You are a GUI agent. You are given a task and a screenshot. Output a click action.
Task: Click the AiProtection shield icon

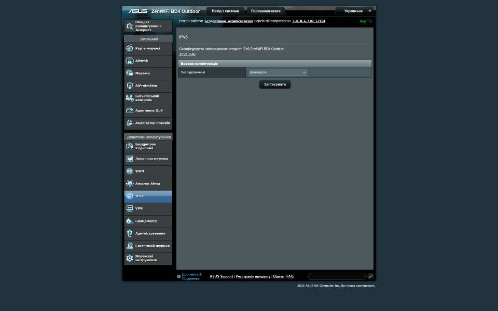pyautogui.click(x=130, y=86)
